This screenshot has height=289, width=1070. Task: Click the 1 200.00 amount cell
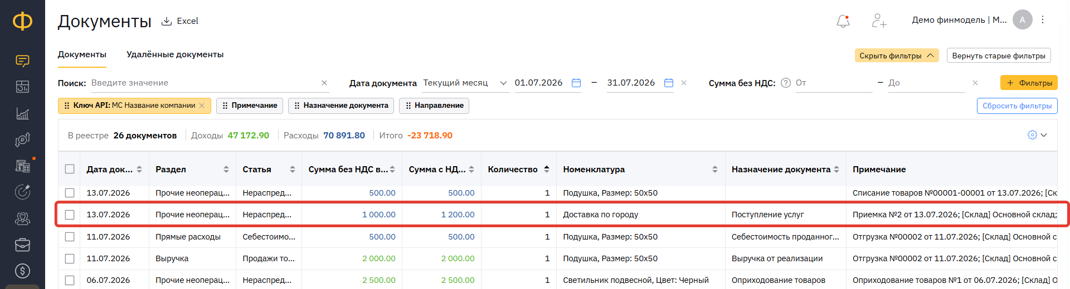[458, 215]
